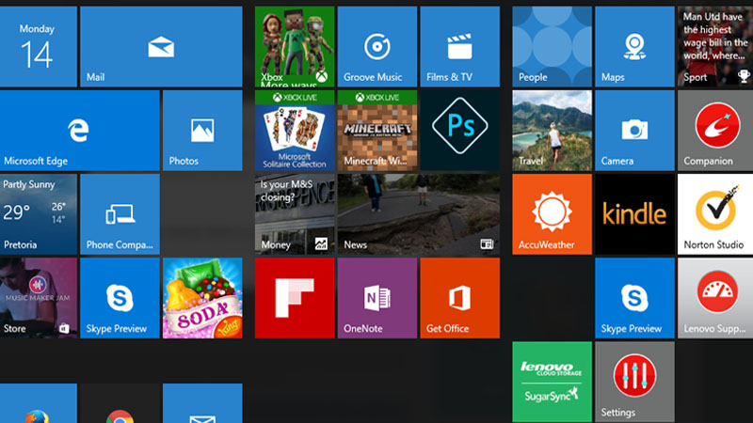
Task: Open the Photos tile
Action: pos(202,131)
